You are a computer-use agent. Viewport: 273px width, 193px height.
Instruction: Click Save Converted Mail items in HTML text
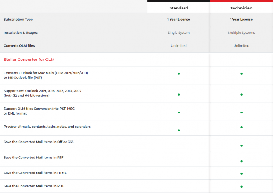point(35,173)
